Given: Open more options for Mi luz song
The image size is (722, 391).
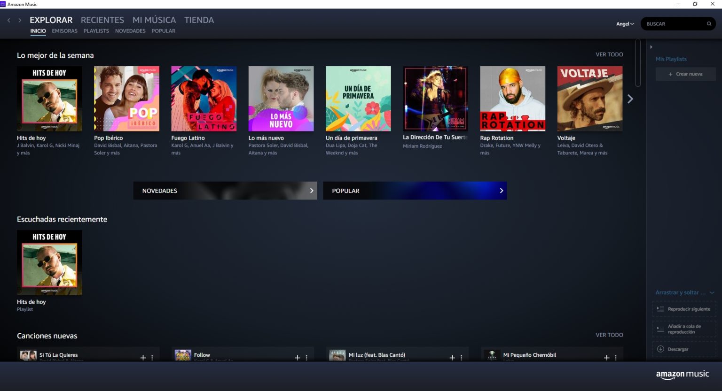Looking at the screenshot, I should [461, 358].
